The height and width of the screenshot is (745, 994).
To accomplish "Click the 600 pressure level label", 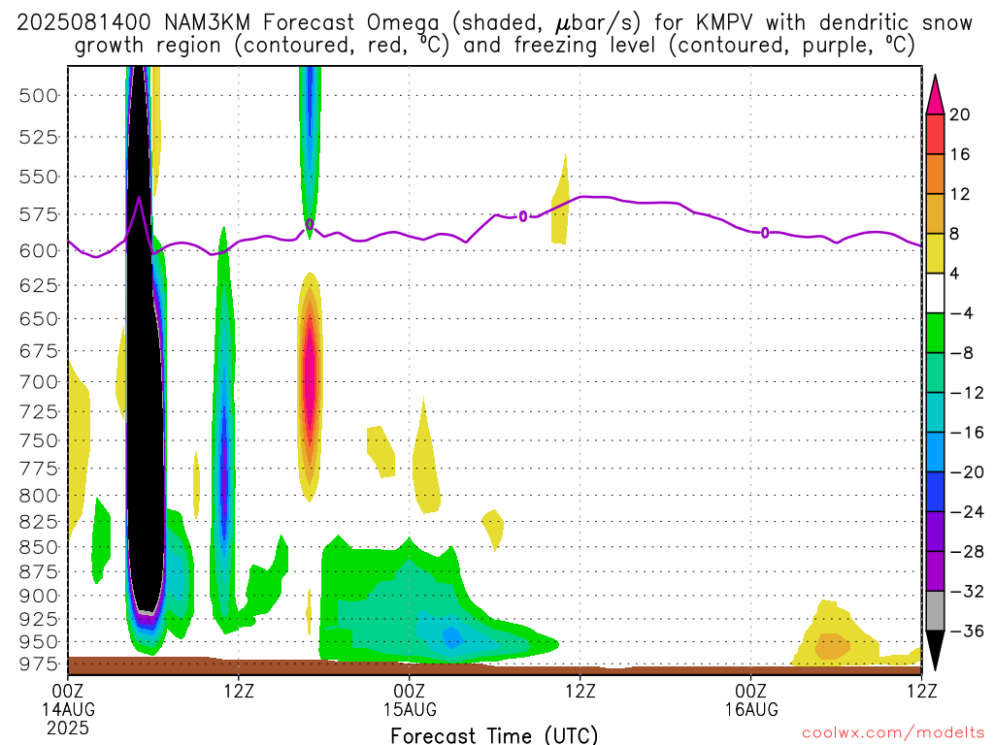I will coord(39,251).
